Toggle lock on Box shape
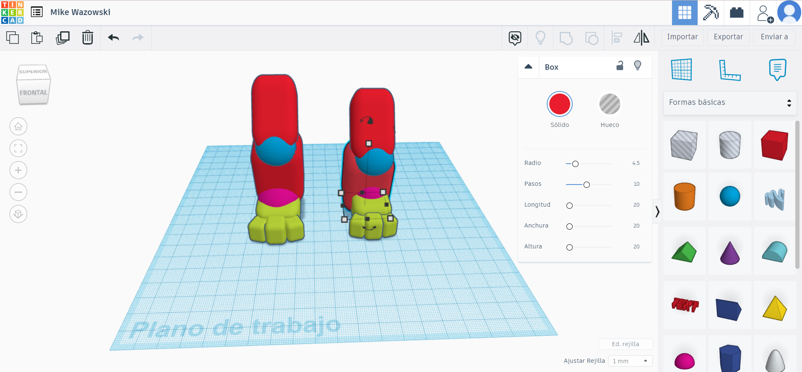Viewport: 802px width, 372px height. (x=620, y=66)
